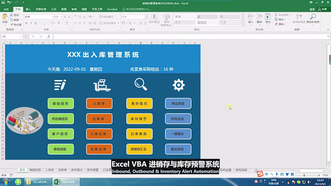Click the Insert Function fx icon
The image size is (331, 186).
[48, 36]
